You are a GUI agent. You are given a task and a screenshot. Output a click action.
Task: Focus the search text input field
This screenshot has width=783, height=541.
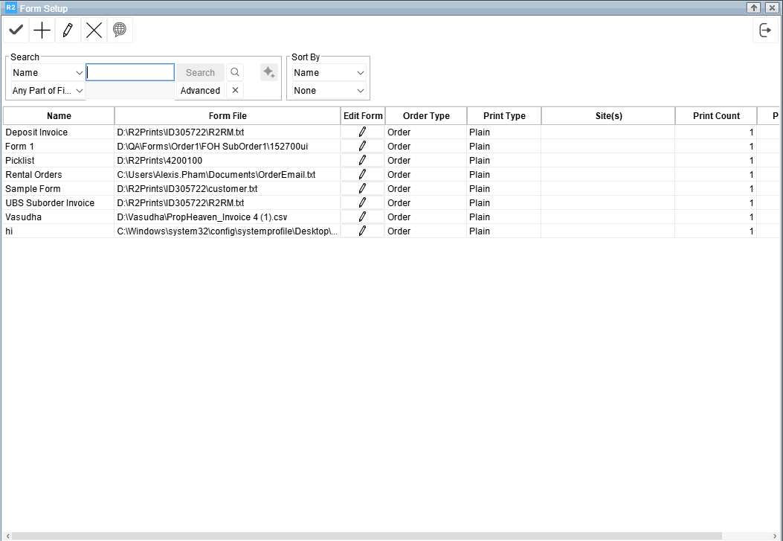[x=130, y=72]
